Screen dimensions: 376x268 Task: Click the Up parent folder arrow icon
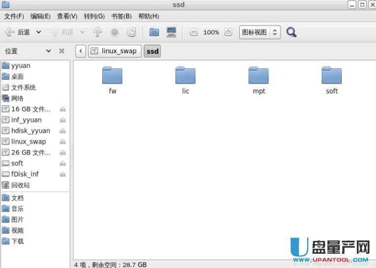point(97,32)
